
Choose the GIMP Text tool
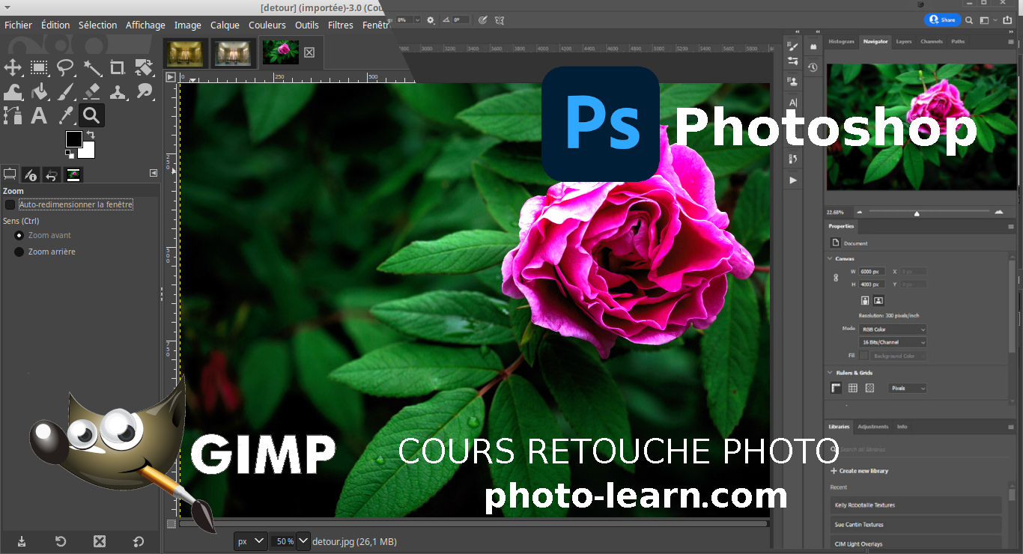pyautogui.click(x=39, y=115)
